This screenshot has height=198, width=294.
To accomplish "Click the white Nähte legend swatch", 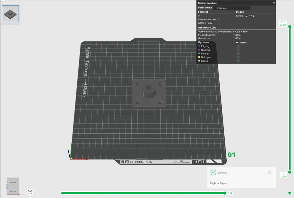I will [x=199, y=61].
